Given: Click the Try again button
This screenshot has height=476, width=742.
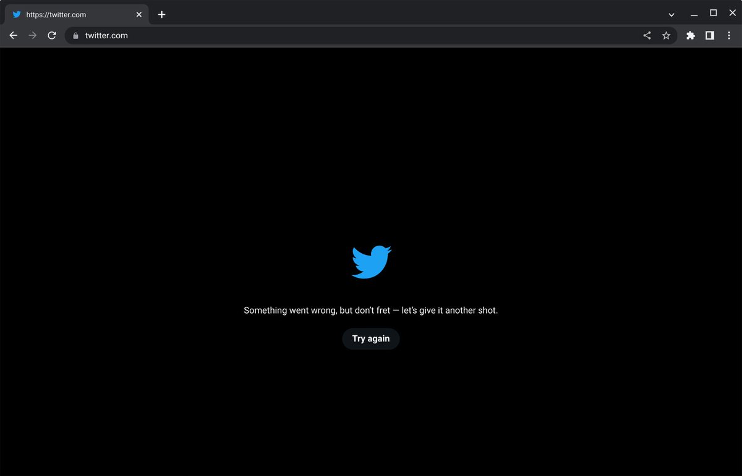Looking at the screenshot, I should pos(371,338).
